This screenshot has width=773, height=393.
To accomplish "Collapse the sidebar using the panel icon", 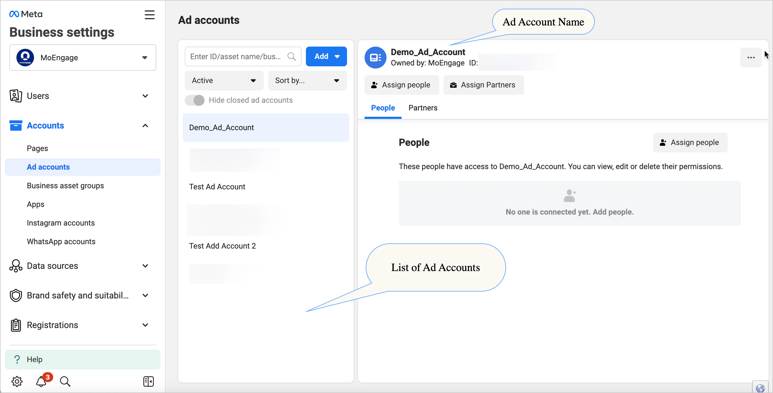I will (x=148, y=381).
